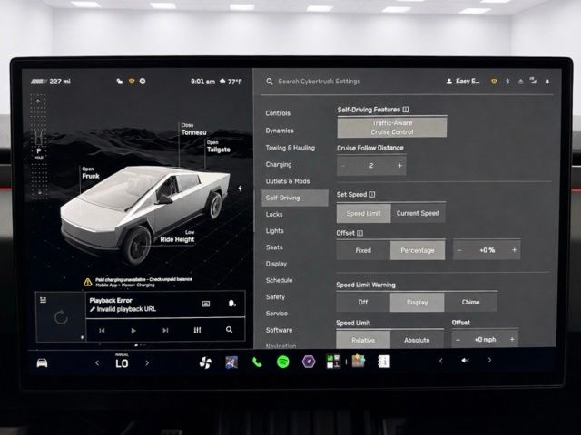Turn Speed Limit Warning Off
581x435 pixels.
pyautogui.click(x=363, y=302)
